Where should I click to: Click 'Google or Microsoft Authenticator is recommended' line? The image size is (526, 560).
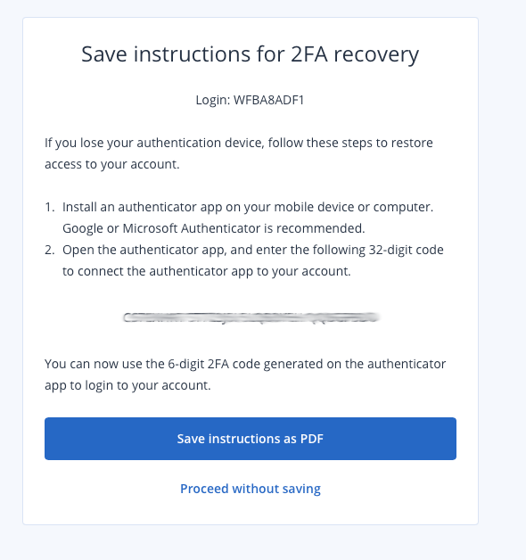click(214, 228)
